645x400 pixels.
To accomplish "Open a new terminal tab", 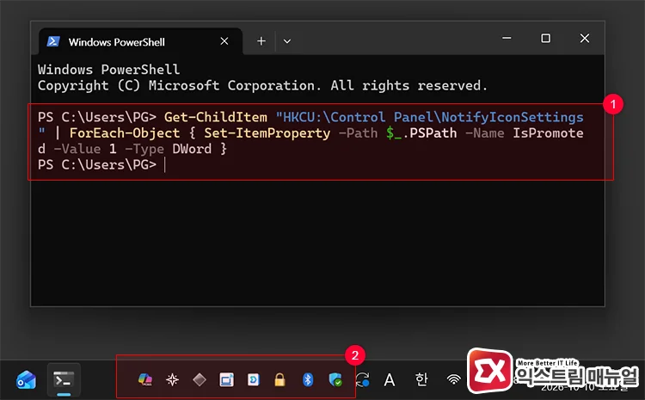I will (x=261, y=41).
